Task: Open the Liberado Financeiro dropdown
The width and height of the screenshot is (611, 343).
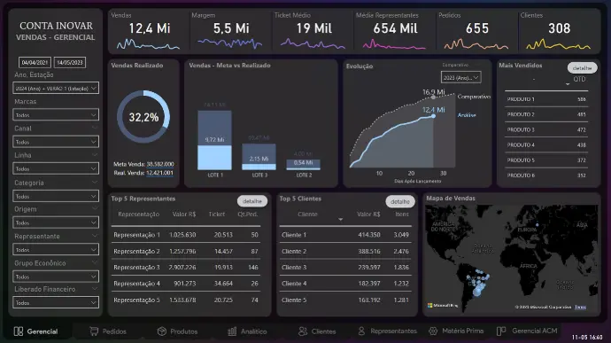Action: click(56, 302)
